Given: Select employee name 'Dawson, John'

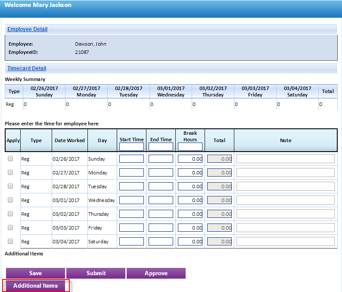Looking at the screenshot, I should coord(90,44).
